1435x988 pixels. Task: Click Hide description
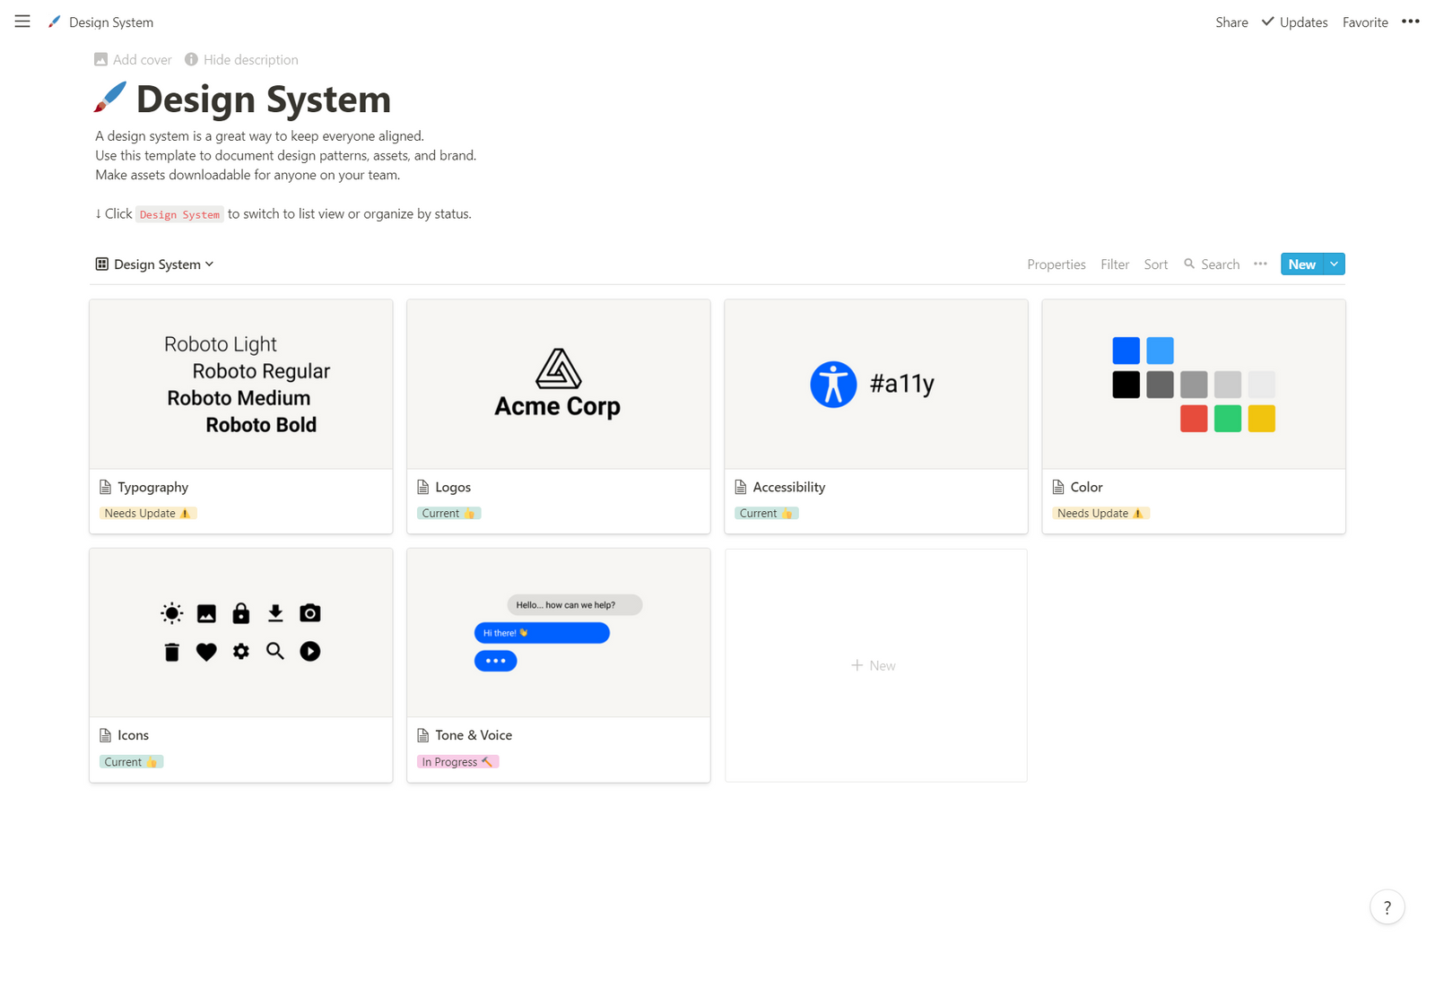click(x=241, y=59)
